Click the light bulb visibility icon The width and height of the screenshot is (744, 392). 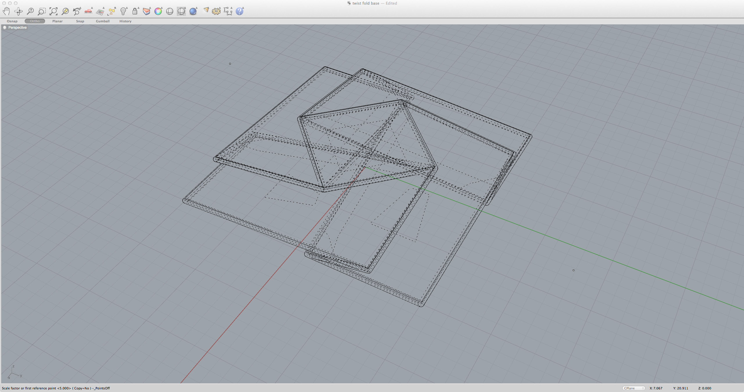(x=124, y=11)
